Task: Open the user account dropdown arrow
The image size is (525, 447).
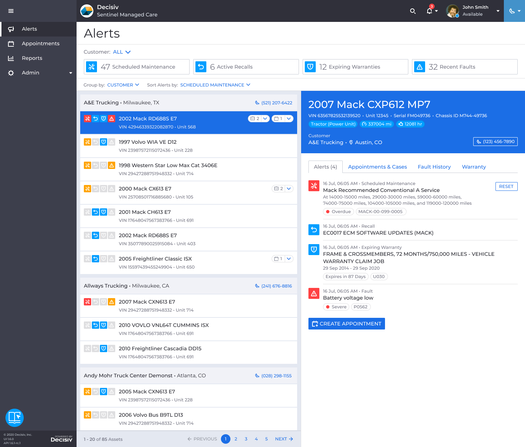Action: (x=498, y=11)
